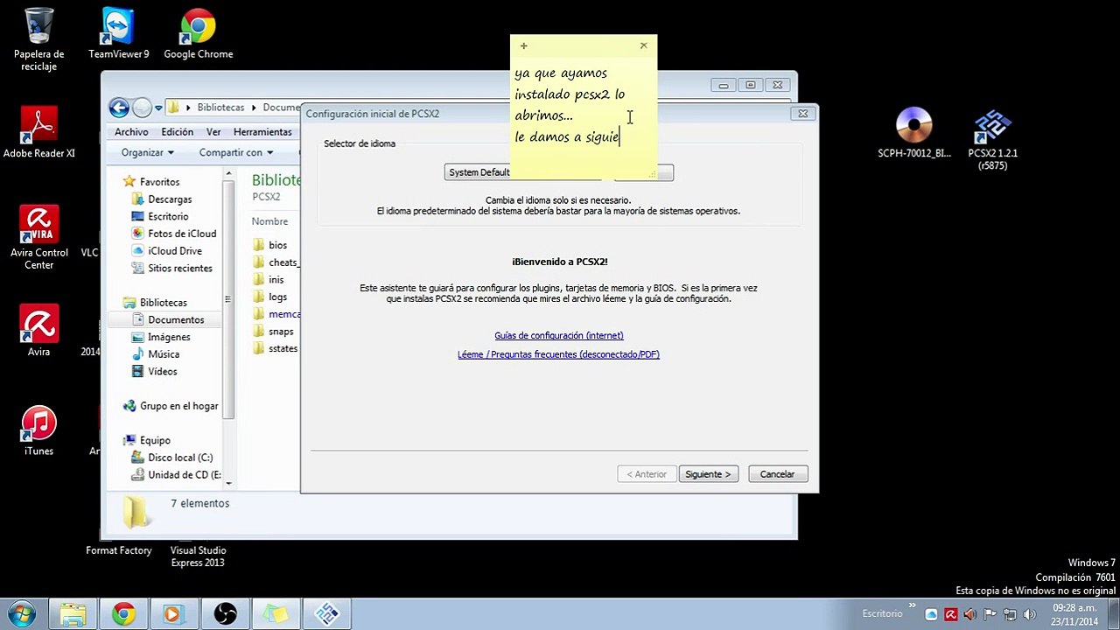1120x630 pixels.
Task: Go forward in the Explorer window
Action: [142, 108]
